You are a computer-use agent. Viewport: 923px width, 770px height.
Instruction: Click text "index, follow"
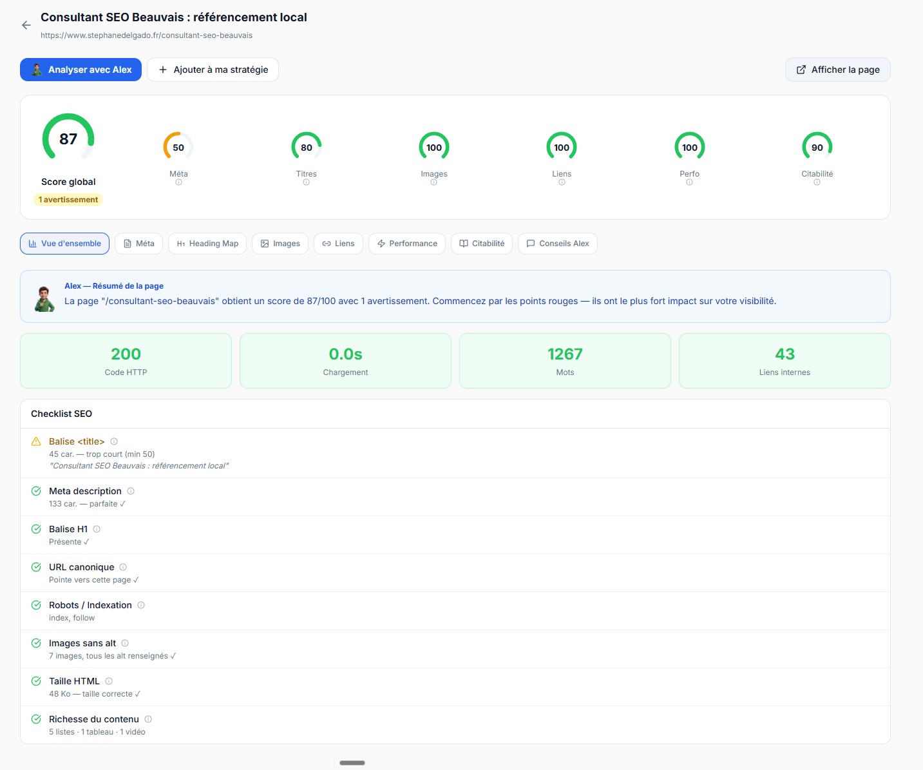[71, 618]
